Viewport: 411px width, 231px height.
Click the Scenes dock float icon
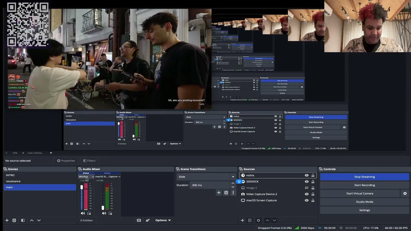(5, 169)
